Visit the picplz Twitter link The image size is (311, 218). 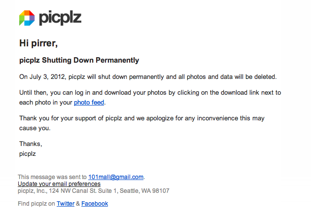66,204
